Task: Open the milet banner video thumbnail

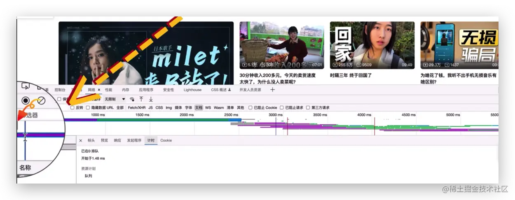Action: coord(146,53)
